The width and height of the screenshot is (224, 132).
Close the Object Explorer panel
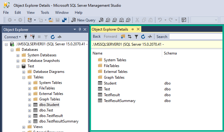coord(85,29)
